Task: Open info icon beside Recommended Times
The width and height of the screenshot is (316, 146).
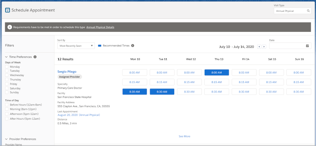Action: pos(133,46)
